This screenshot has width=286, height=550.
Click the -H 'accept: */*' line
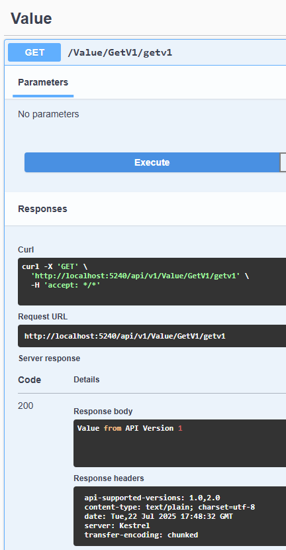point(66,285)
